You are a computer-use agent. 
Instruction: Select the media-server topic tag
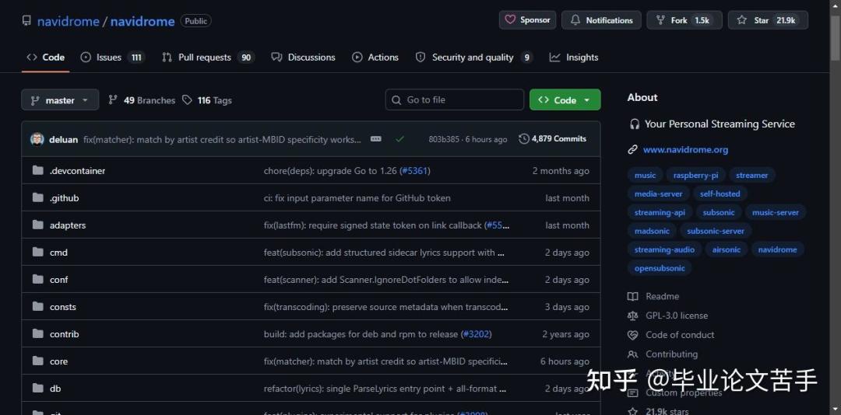click(659, 194)
